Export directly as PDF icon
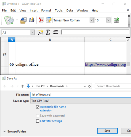 (41, 20)
